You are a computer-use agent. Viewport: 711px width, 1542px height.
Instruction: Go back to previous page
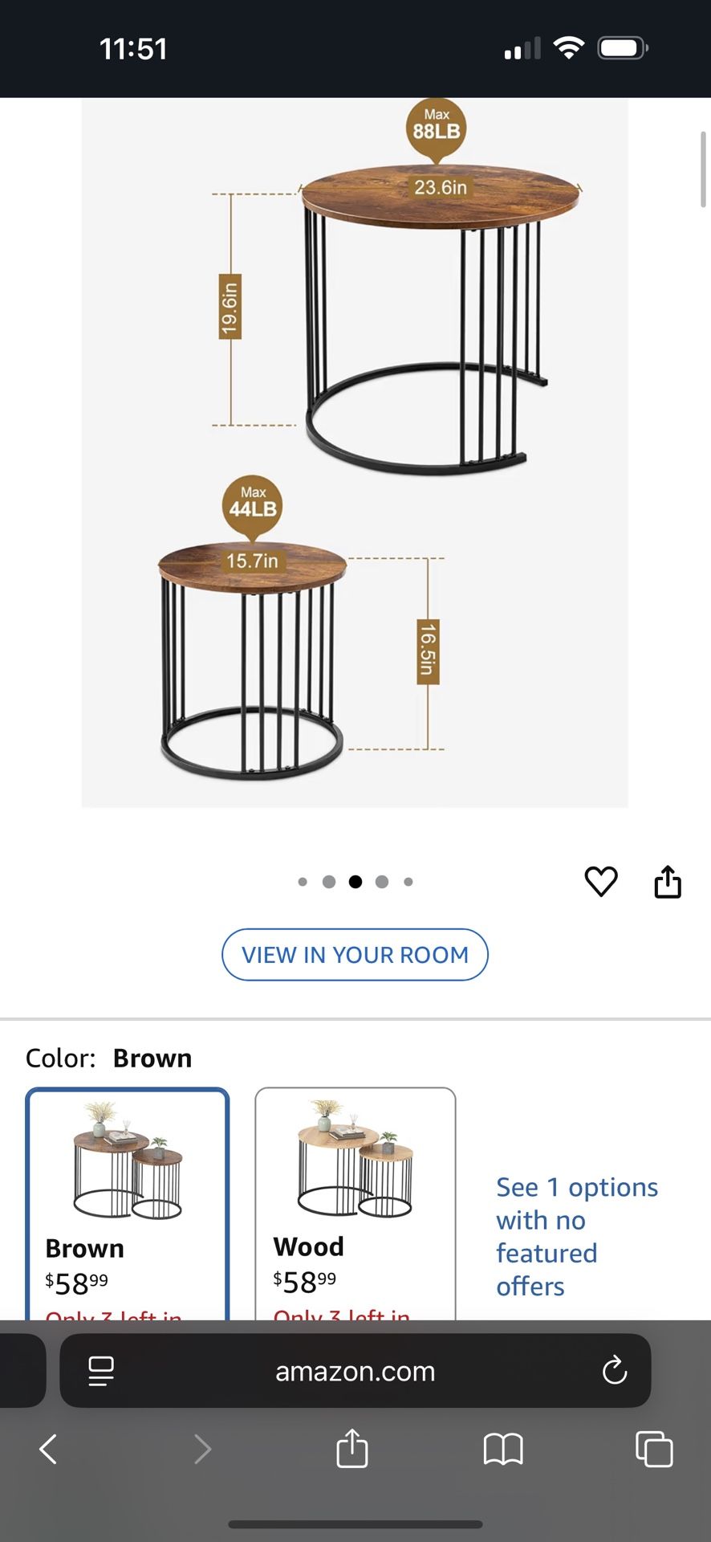(x=48, y=1449)
